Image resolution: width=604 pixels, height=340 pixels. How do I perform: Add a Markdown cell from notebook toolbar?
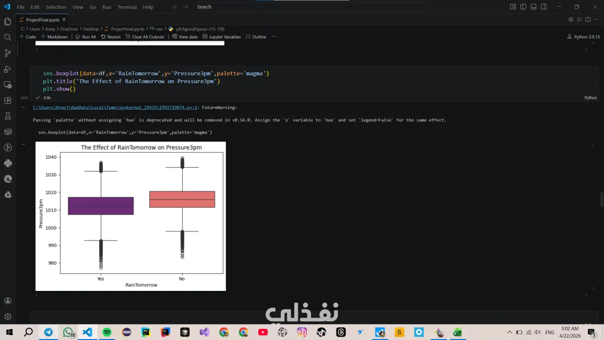click(x=54, y=37)
